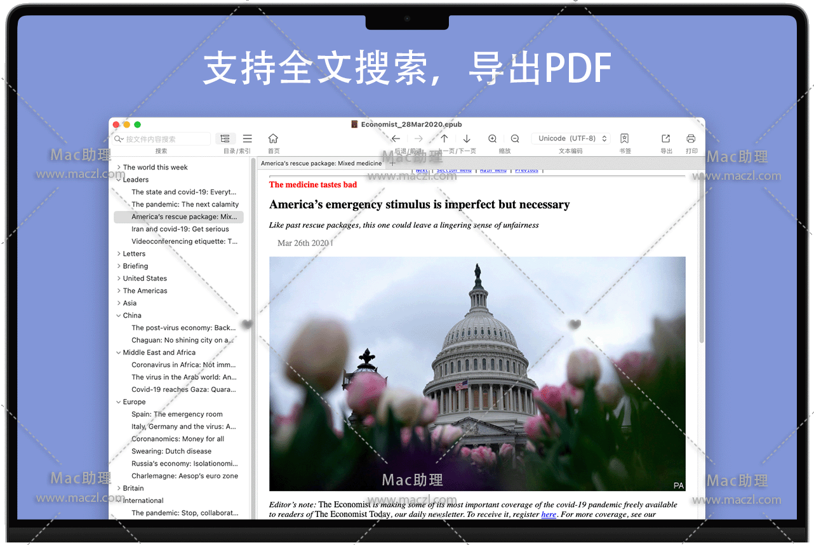The image size is (814, 545).
Task: Click the 'here' registration link
Action: 549,515
